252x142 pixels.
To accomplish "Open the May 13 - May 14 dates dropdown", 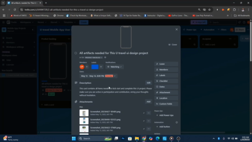I will [98, 76].
